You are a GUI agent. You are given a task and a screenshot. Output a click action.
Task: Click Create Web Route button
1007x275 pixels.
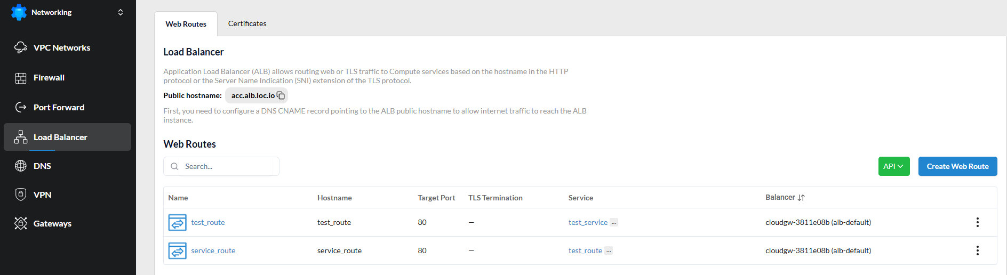(957, 166)
